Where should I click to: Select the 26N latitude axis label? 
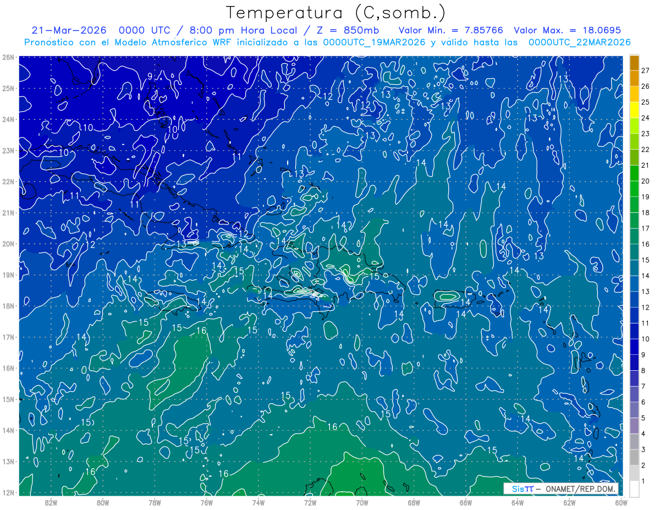(x=8, y=57)
